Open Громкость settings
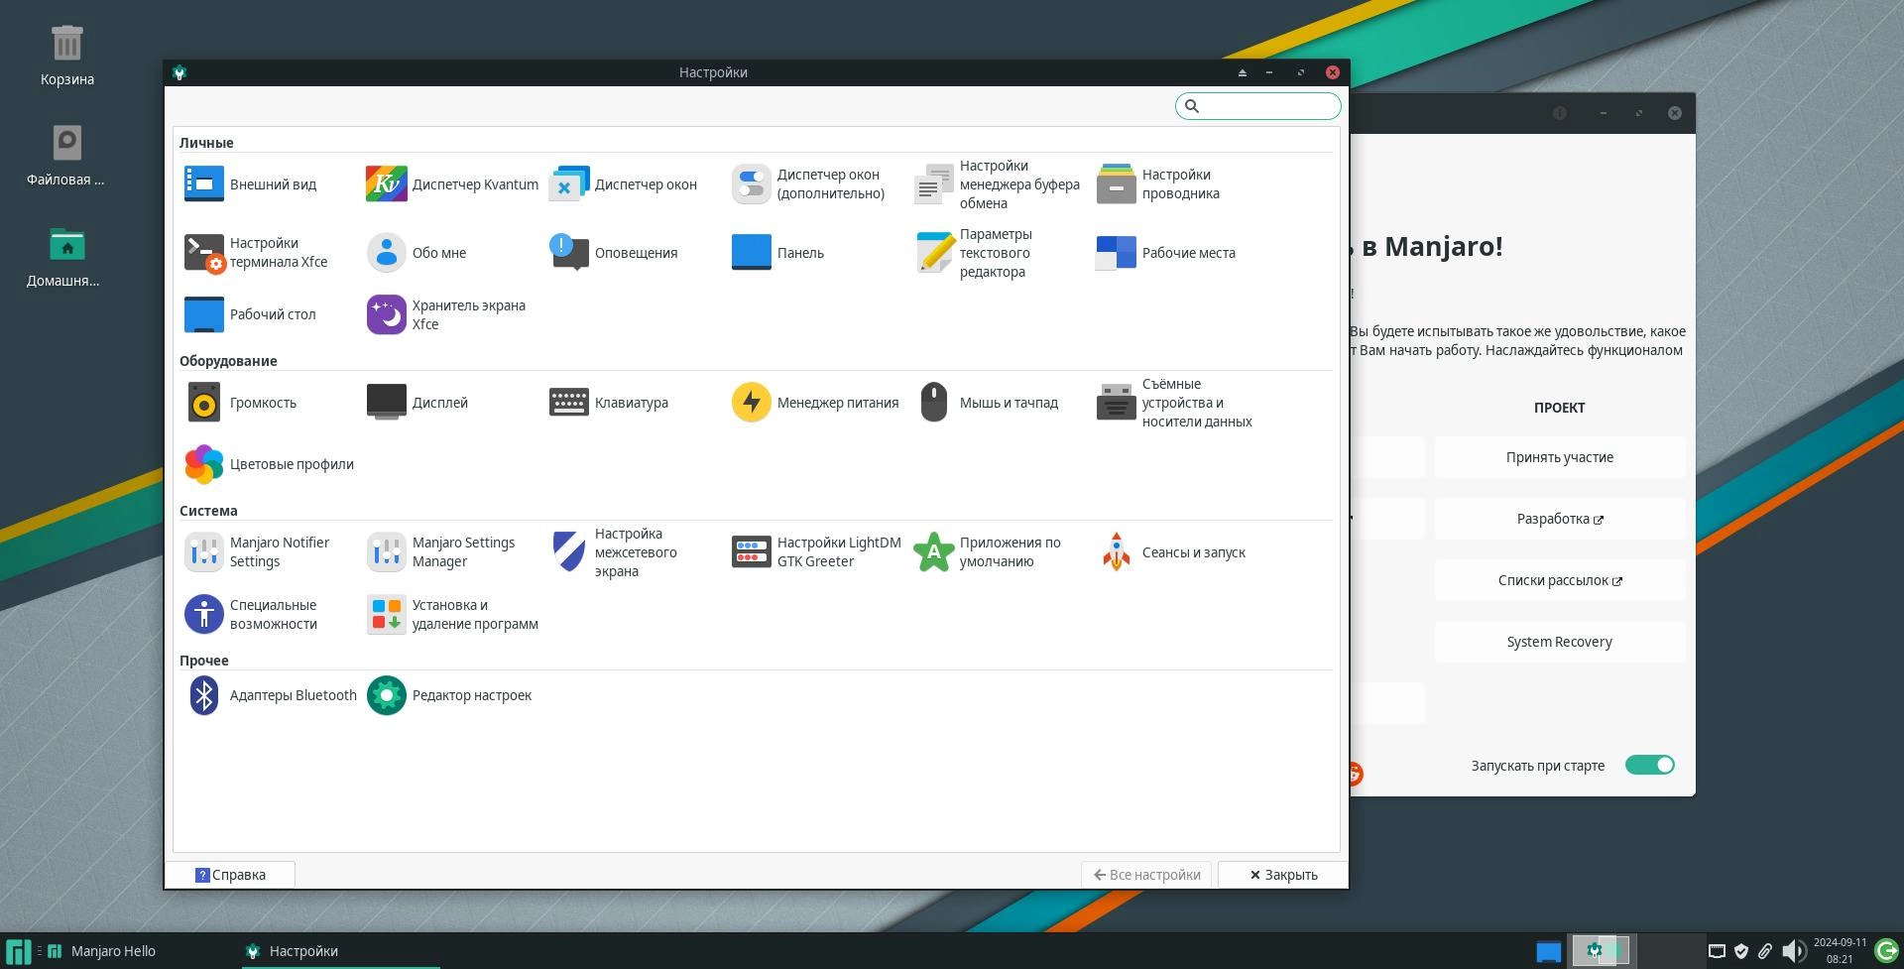 [x=241, y=403]
